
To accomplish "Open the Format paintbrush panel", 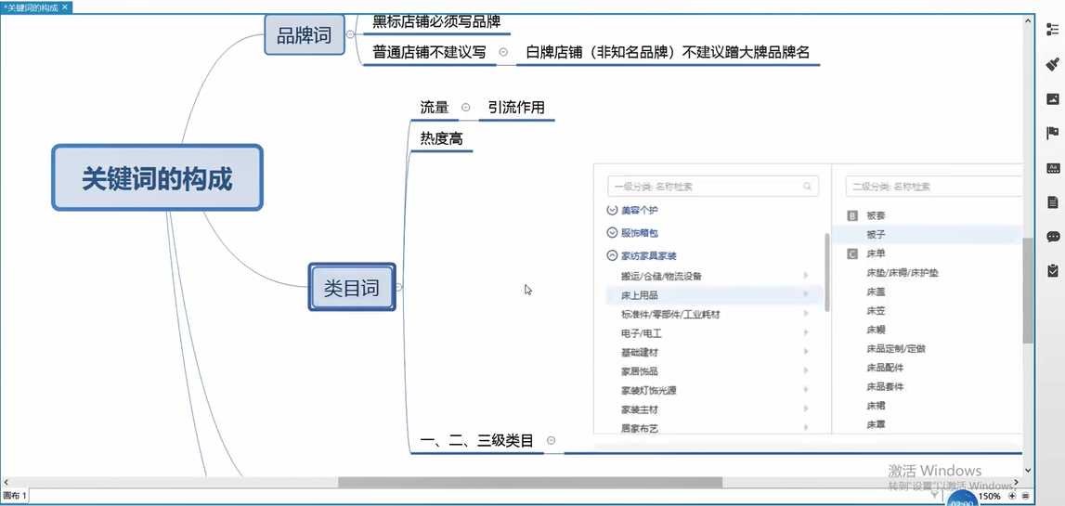I will tap(1052, 64).
